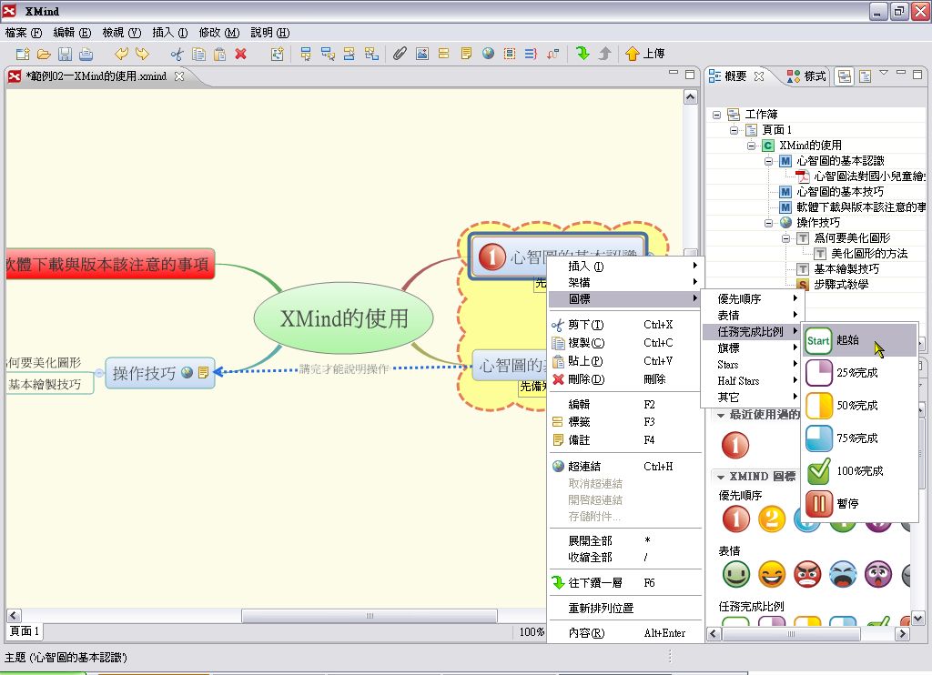Click the Summary bracket toolbar icon
The height and width of the screenshot is (675, 932).
[531, 54]
